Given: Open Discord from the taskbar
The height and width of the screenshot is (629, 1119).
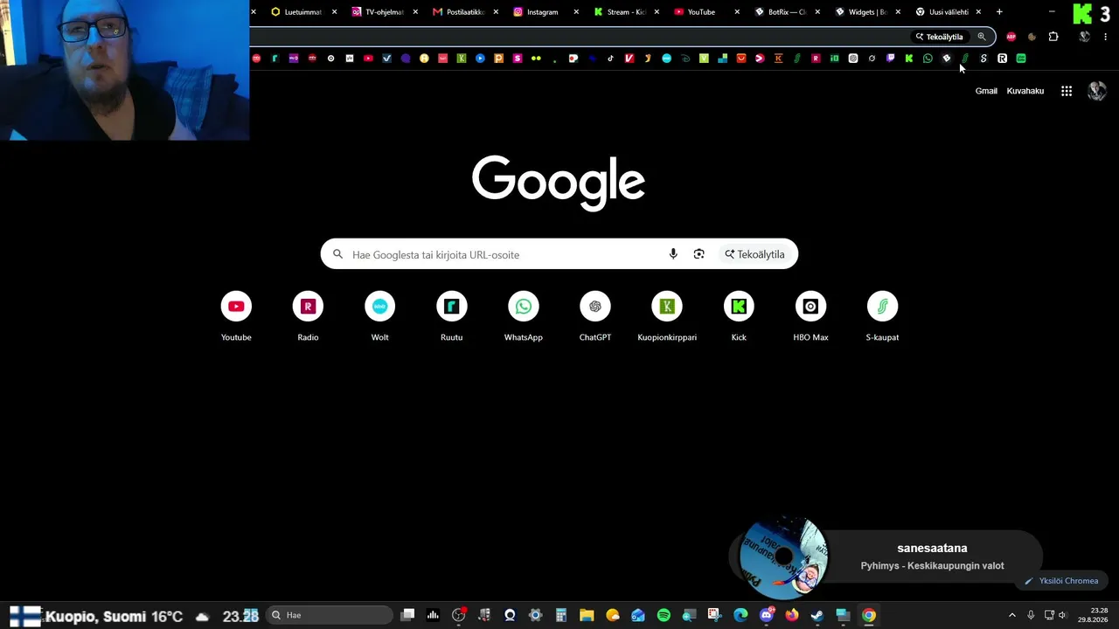Looking at the screenshot, I should click(767, 615).
